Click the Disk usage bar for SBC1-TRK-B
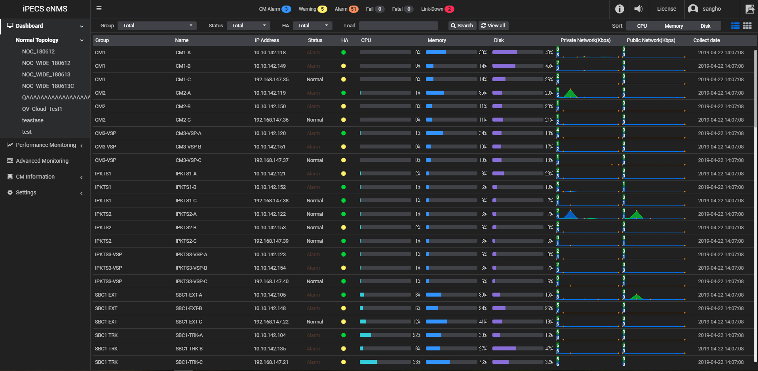 point(518,348)
